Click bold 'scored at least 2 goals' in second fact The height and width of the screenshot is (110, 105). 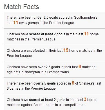click(x=47, y=34)
